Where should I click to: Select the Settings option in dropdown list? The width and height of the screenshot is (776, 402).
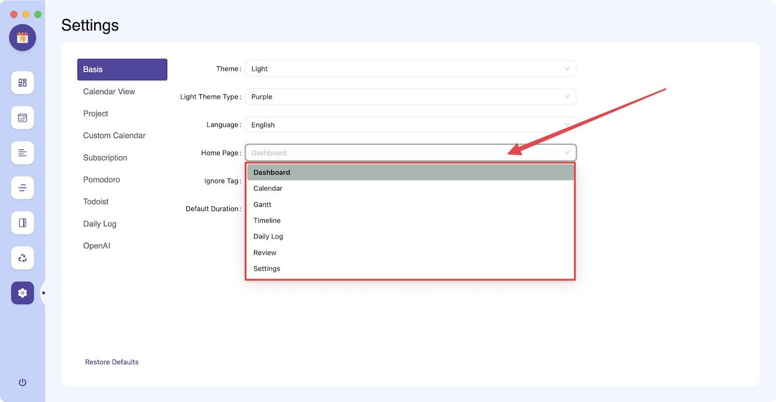pyautogui.click(x=267, y=269)
